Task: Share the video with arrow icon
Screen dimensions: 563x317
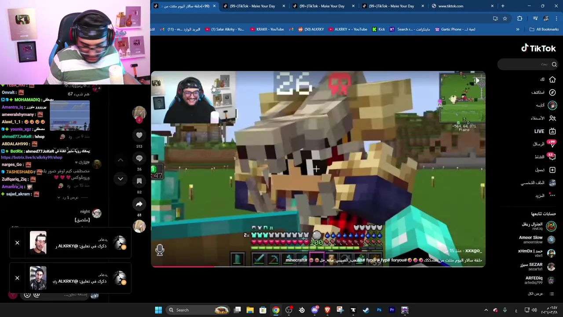Action: (x=139, y=204)
